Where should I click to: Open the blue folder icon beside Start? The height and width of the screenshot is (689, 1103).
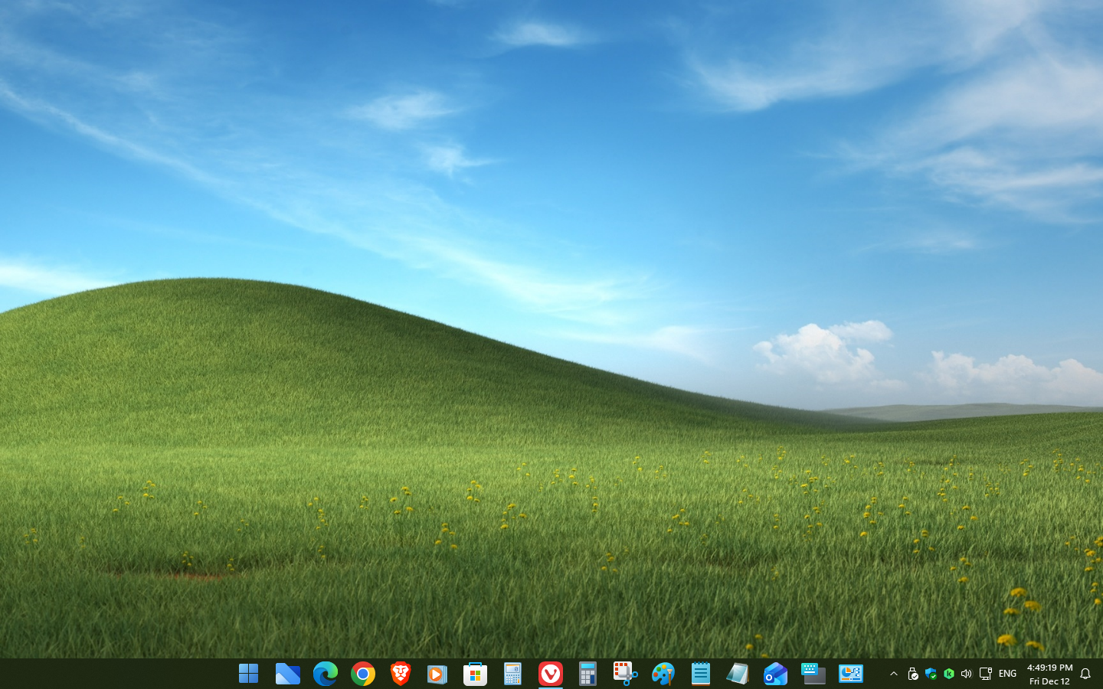pyautogui.click(x=287, y=674)
